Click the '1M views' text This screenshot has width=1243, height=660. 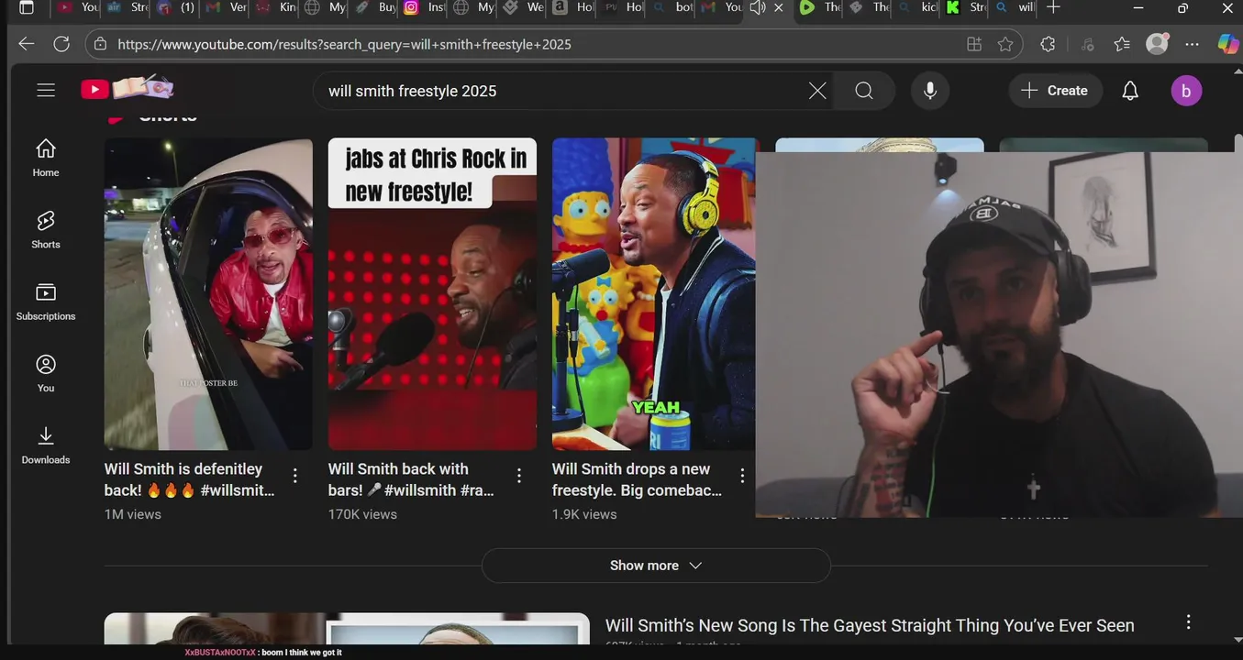point(133,514)
